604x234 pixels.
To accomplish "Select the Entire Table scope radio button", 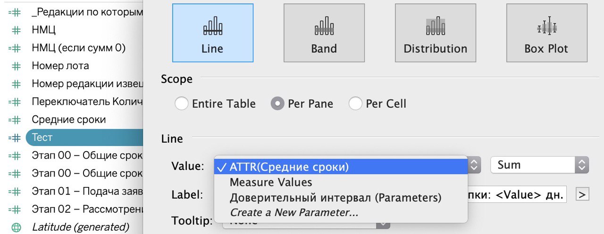I will [x=182, y=104].
